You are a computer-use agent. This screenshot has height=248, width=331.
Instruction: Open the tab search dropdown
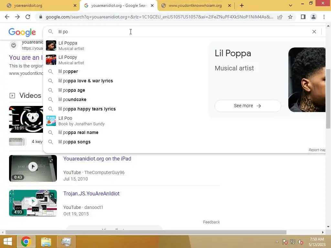[x=291, y=5]
